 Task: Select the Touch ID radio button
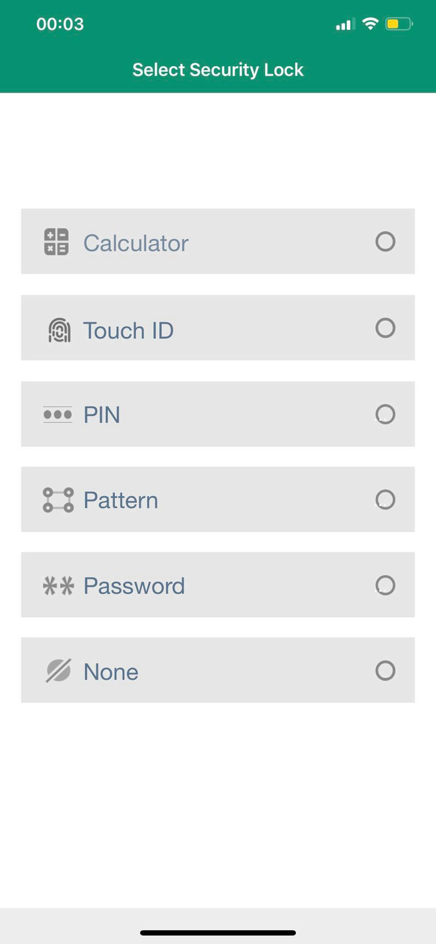[x=385, y=328]
